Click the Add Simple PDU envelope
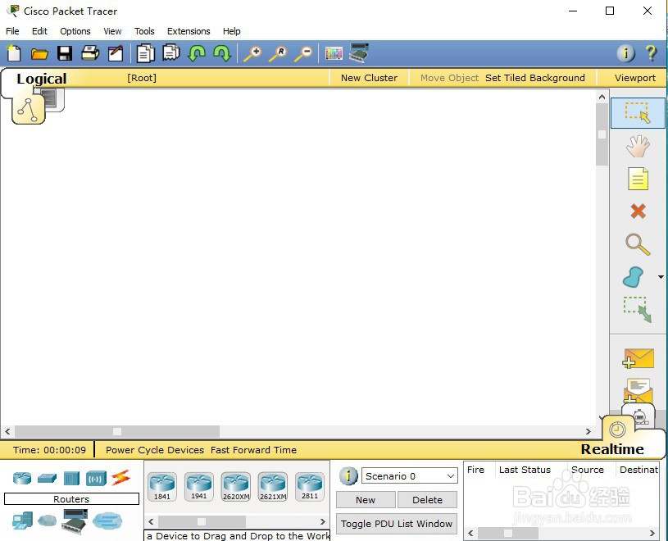This screenshot has height=541, width=668. coord(638,359)
